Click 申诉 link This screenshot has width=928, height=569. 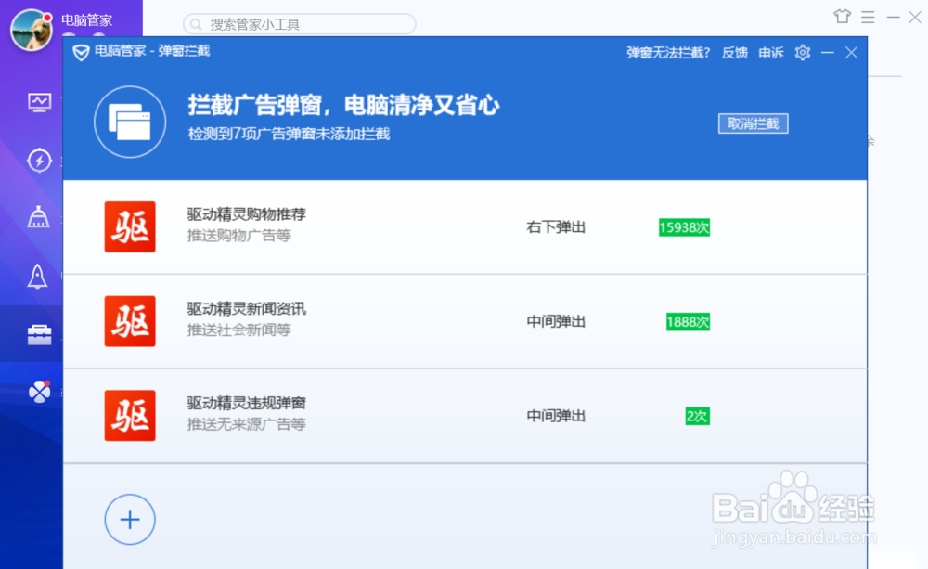pos(770,53)
